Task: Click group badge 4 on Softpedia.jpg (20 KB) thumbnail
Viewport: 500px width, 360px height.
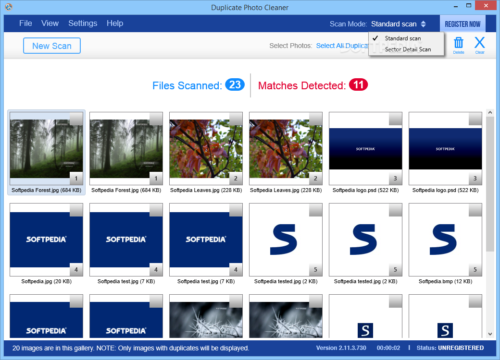Action: click(x=76, y=270)
